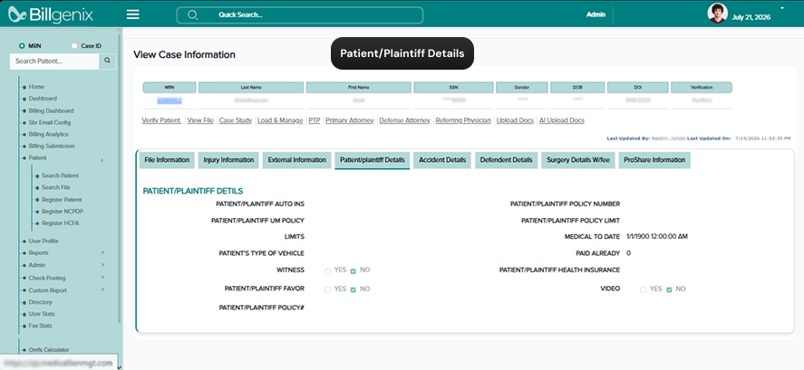Switch to Injury Information tab
Screen dimensions: 804x370
[228, 160]
